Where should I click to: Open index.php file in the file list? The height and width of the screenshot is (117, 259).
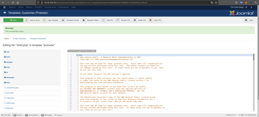10,98
